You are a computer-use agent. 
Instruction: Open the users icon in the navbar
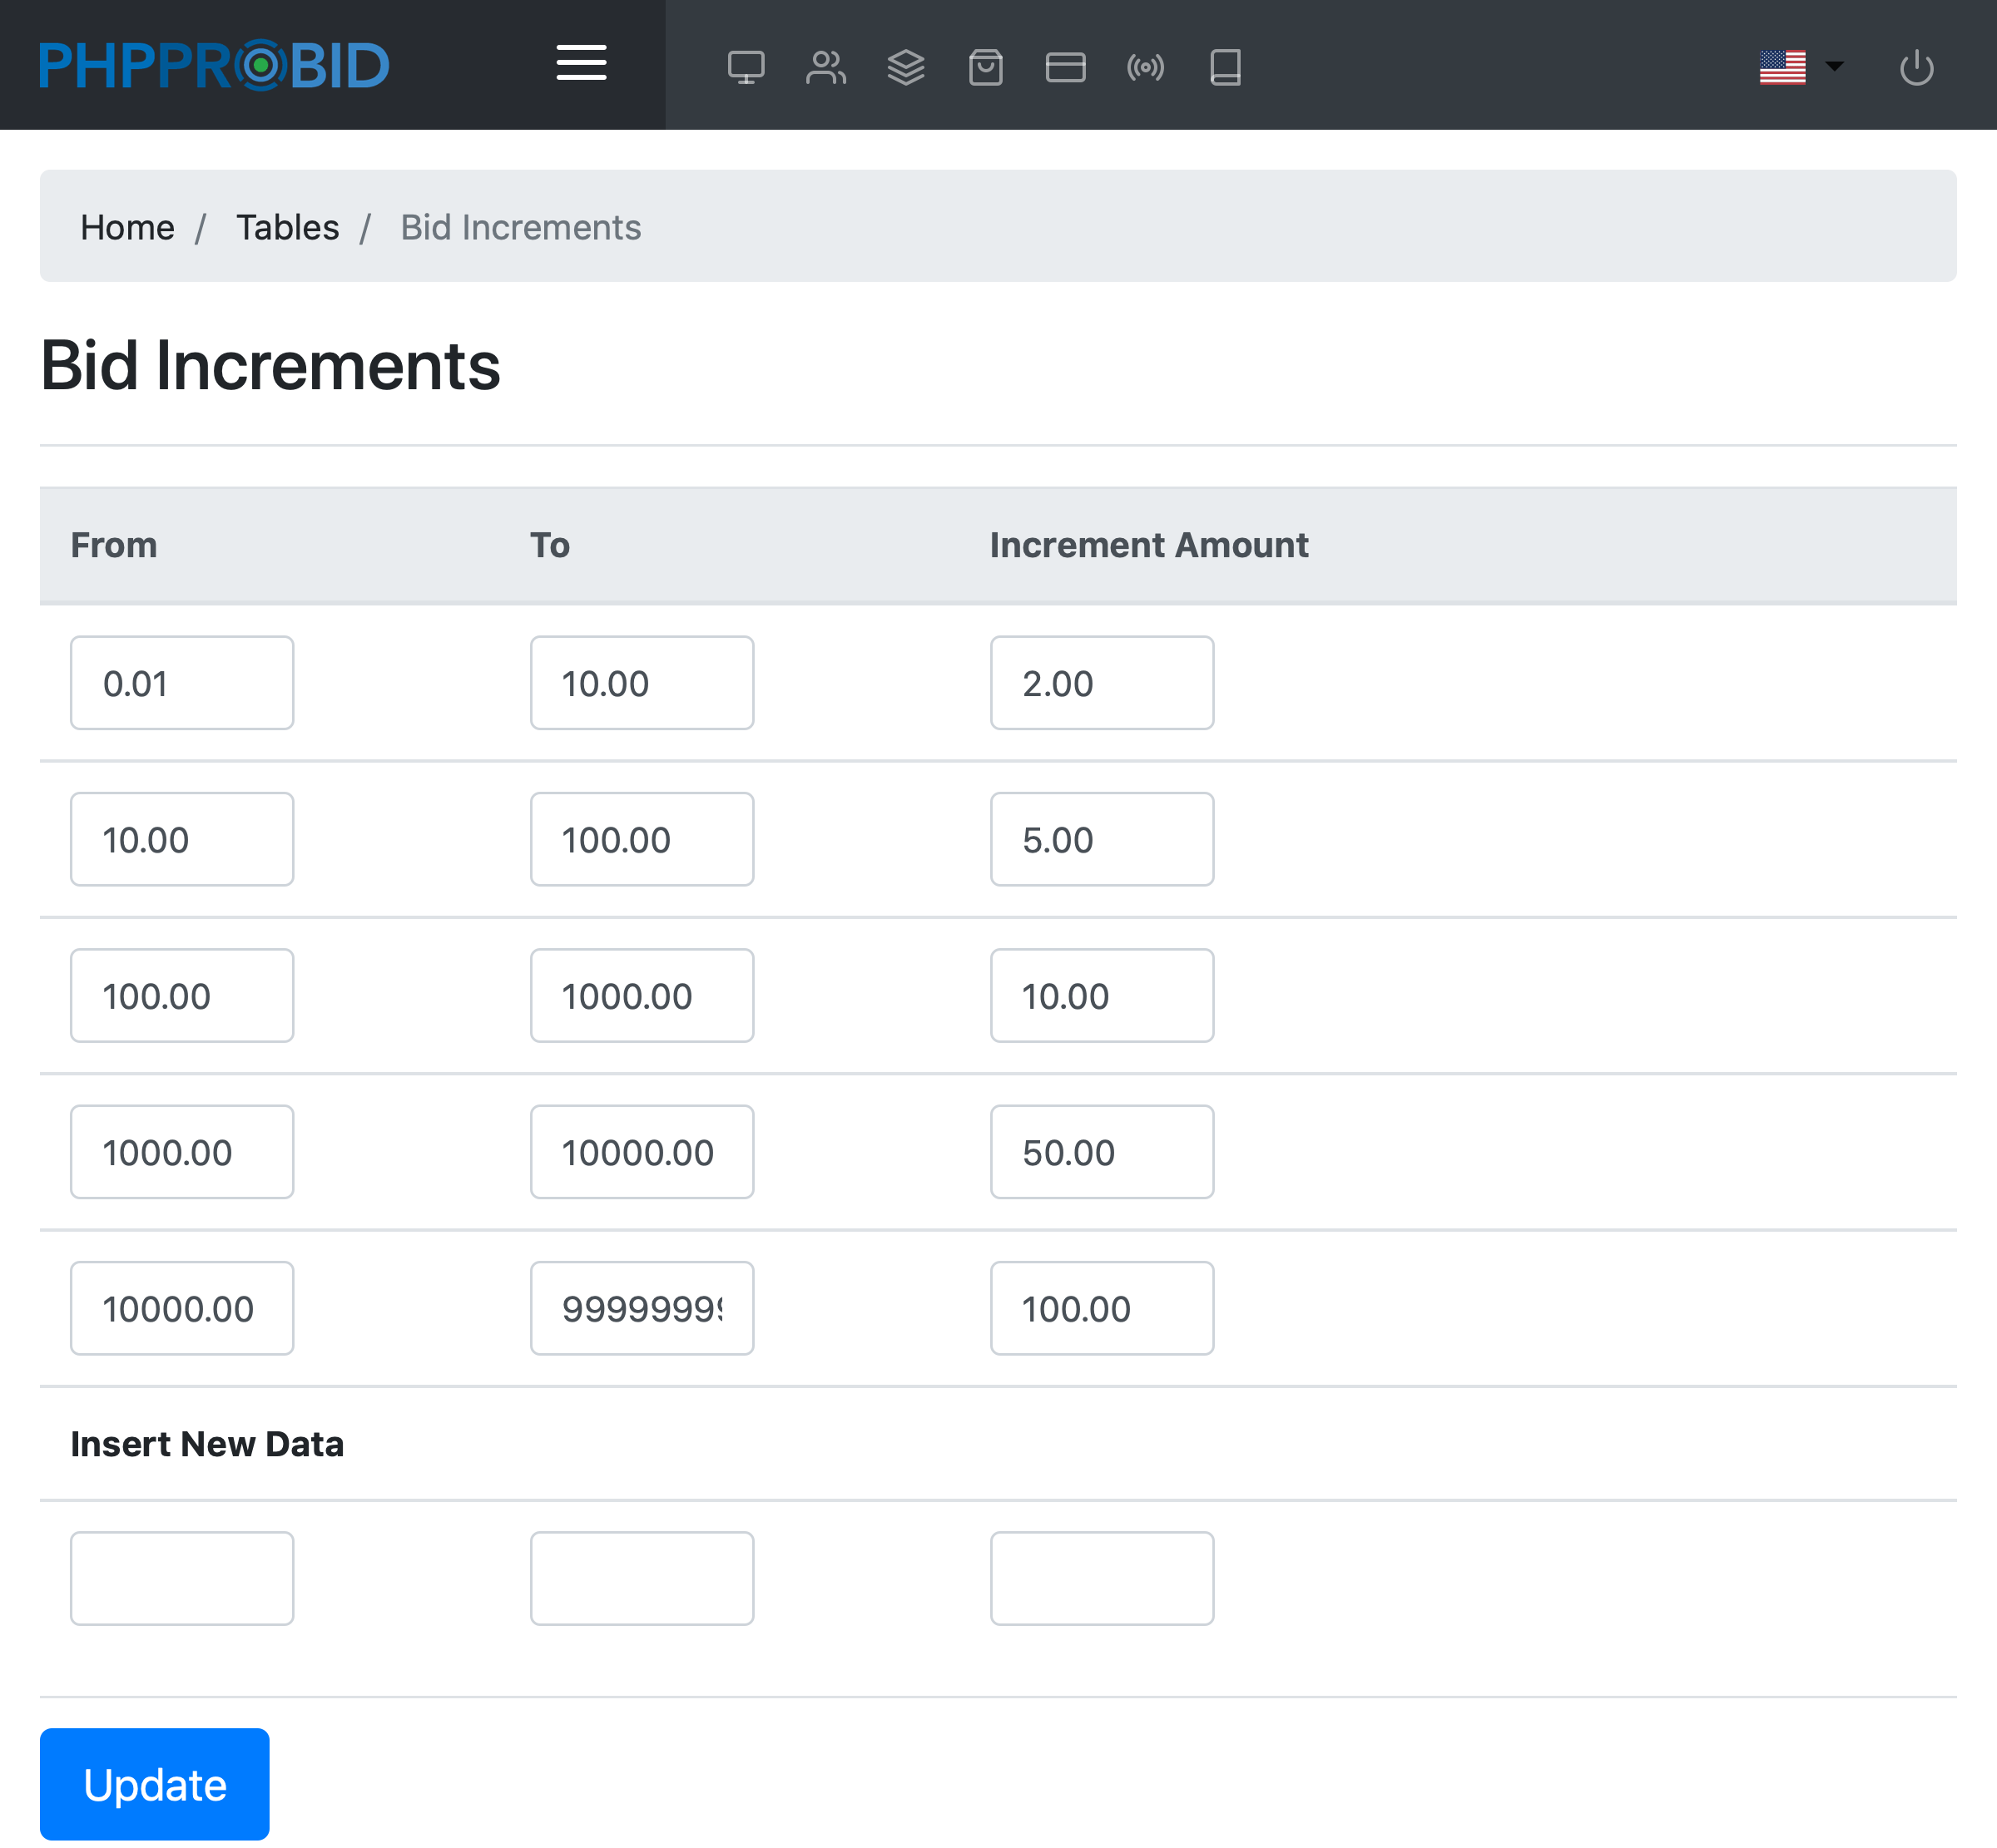click(x=825, y=67)
